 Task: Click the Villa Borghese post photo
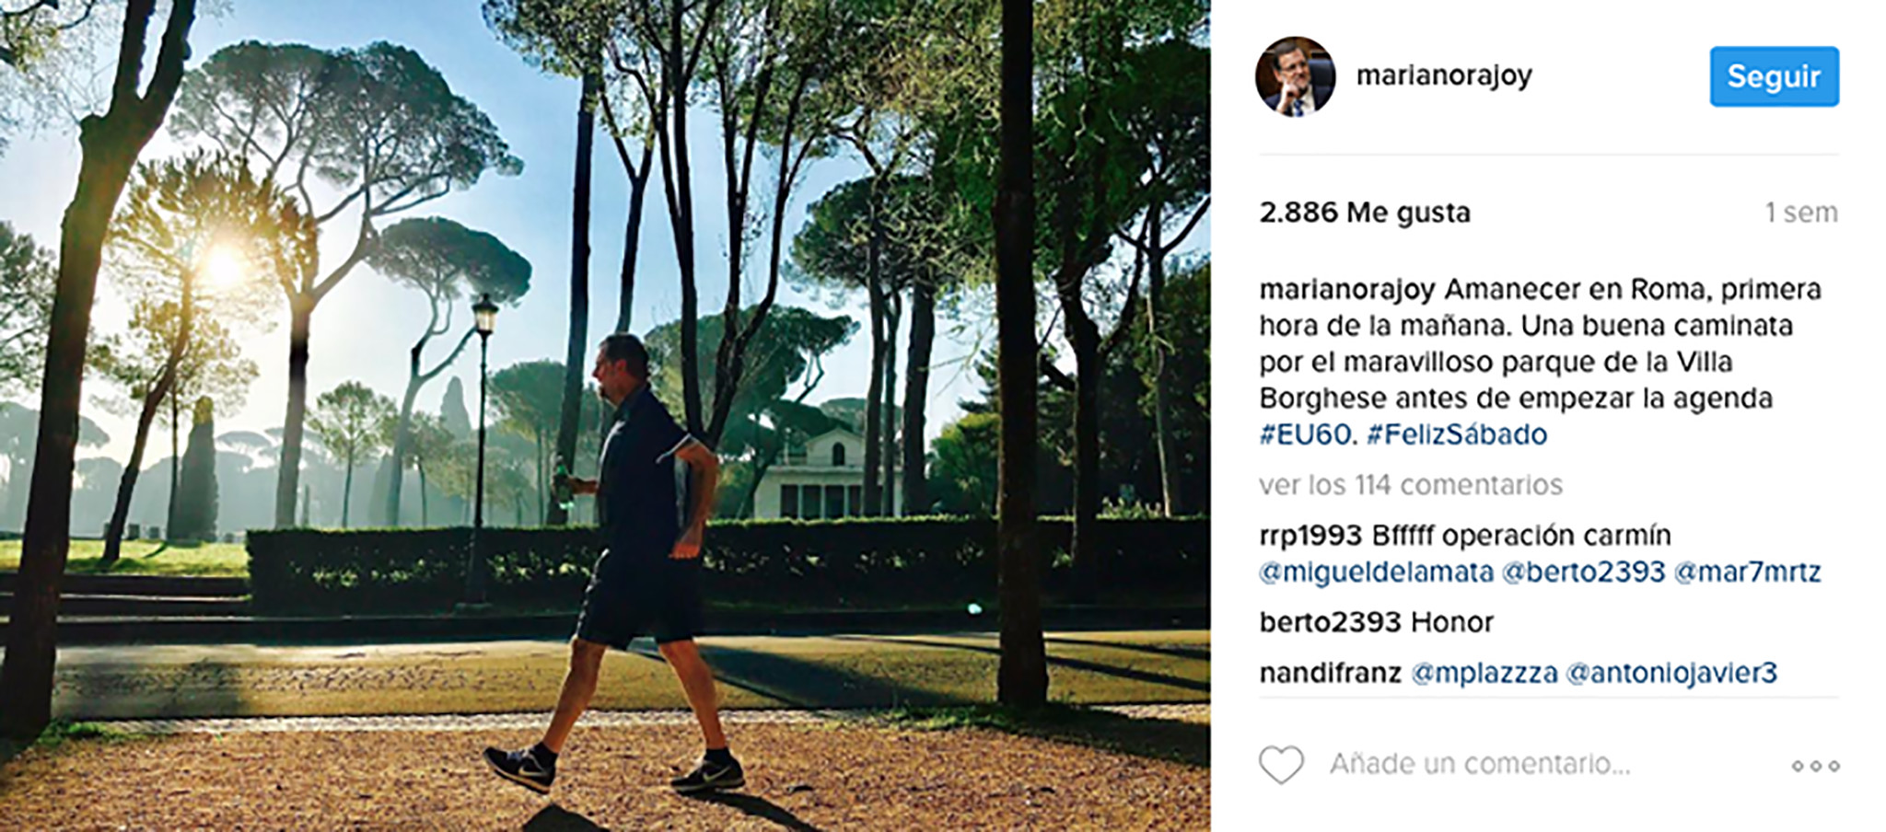coord(605,416)
